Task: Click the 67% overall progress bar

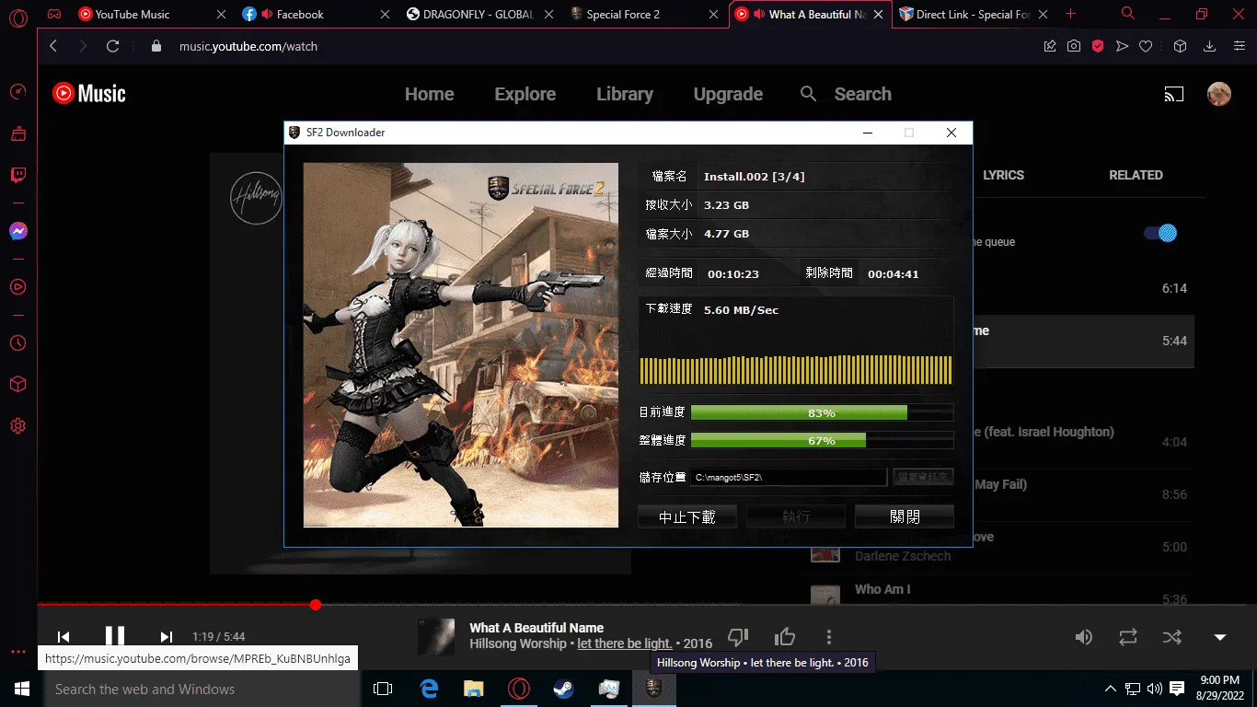Action: (822, 440)
